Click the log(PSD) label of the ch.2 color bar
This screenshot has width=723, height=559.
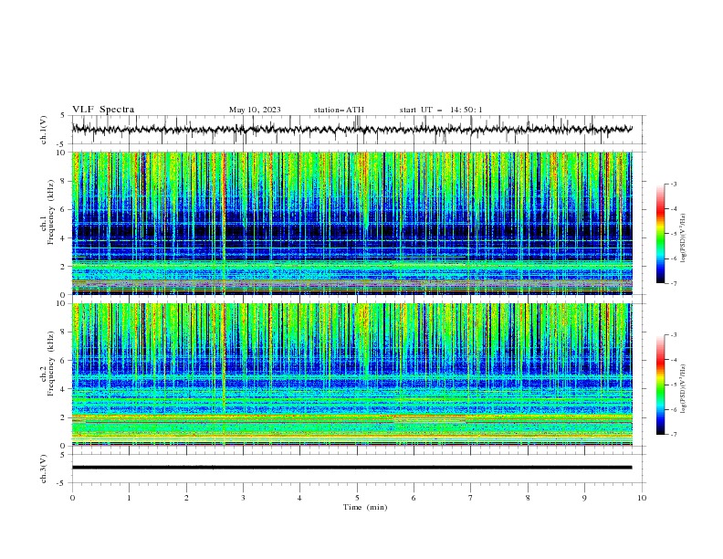(684, 388)
